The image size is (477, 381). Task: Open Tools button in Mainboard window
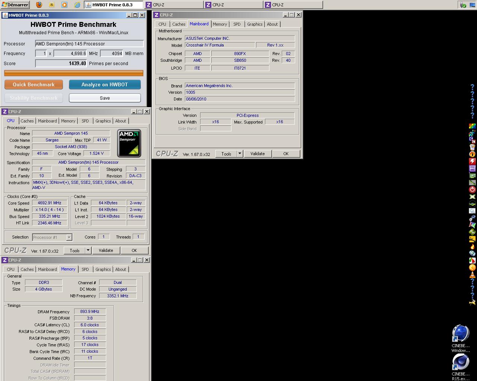[x=226, y=154]
